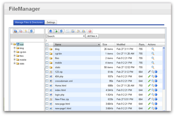Sort by the Name column header

pos(77,45)
